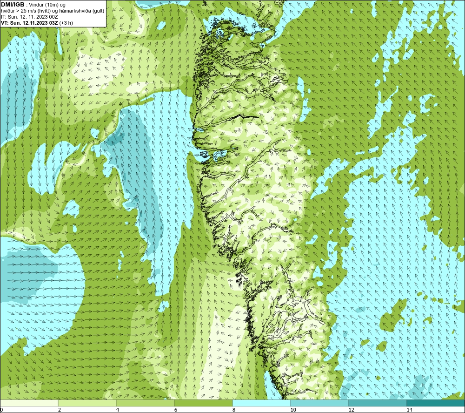Click the 10–12 m/s cyan legend swatch
Screen dimensions: 465x413
pos(320,403)
